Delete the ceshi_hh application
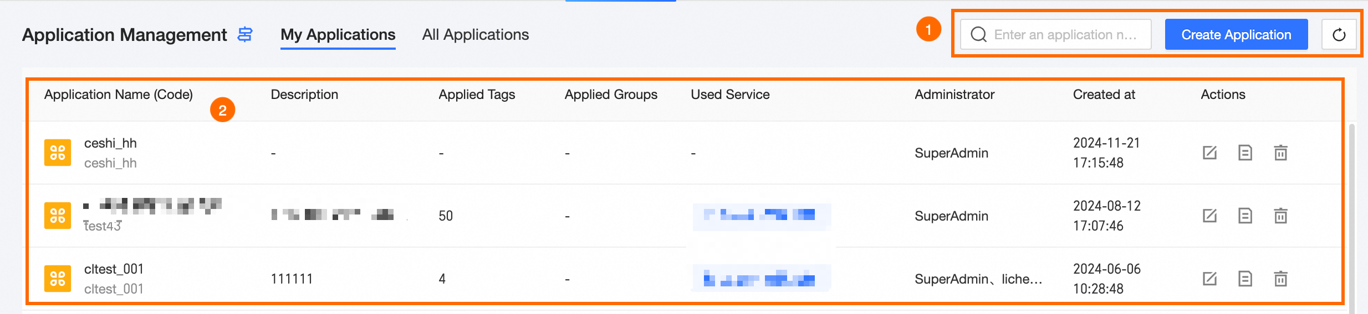 coord(1280,153)
